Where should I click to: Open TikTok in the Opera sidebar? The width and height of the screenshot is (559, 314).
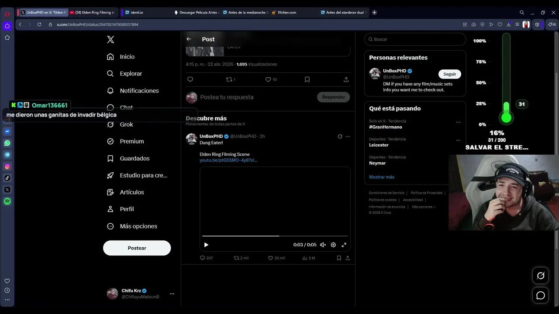pyautogui.click(x=7, y=178)
